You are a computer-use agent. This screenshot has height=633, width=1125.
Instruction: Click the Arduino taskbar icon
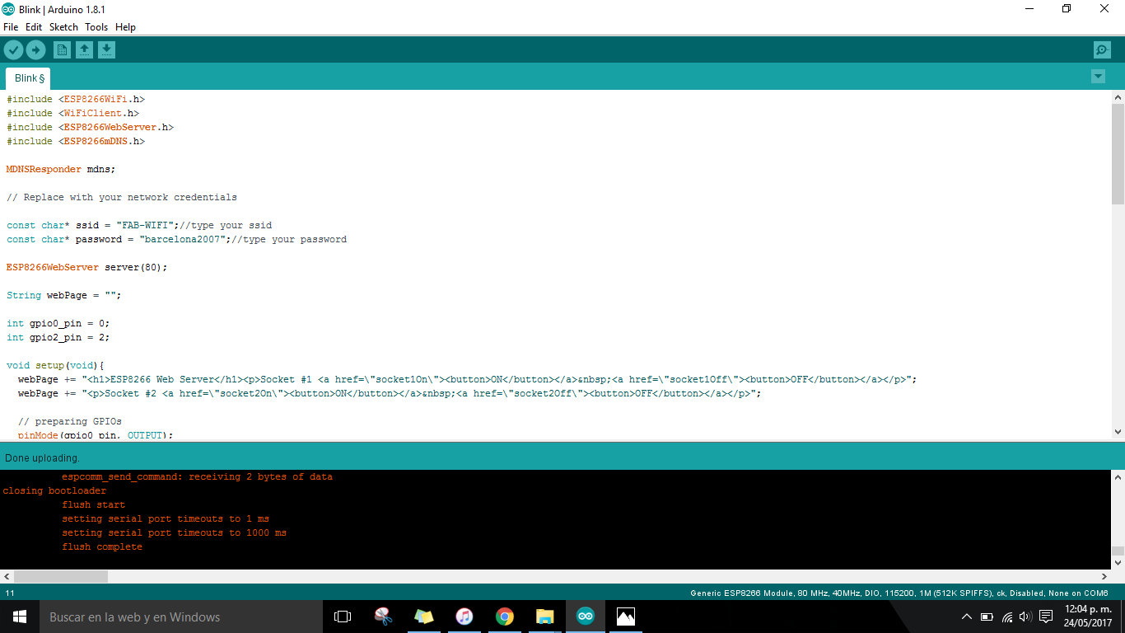click(585, 617)
